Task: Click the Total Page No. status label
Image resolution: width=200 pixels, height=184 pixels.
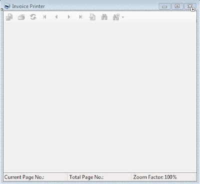Action: 86,177
